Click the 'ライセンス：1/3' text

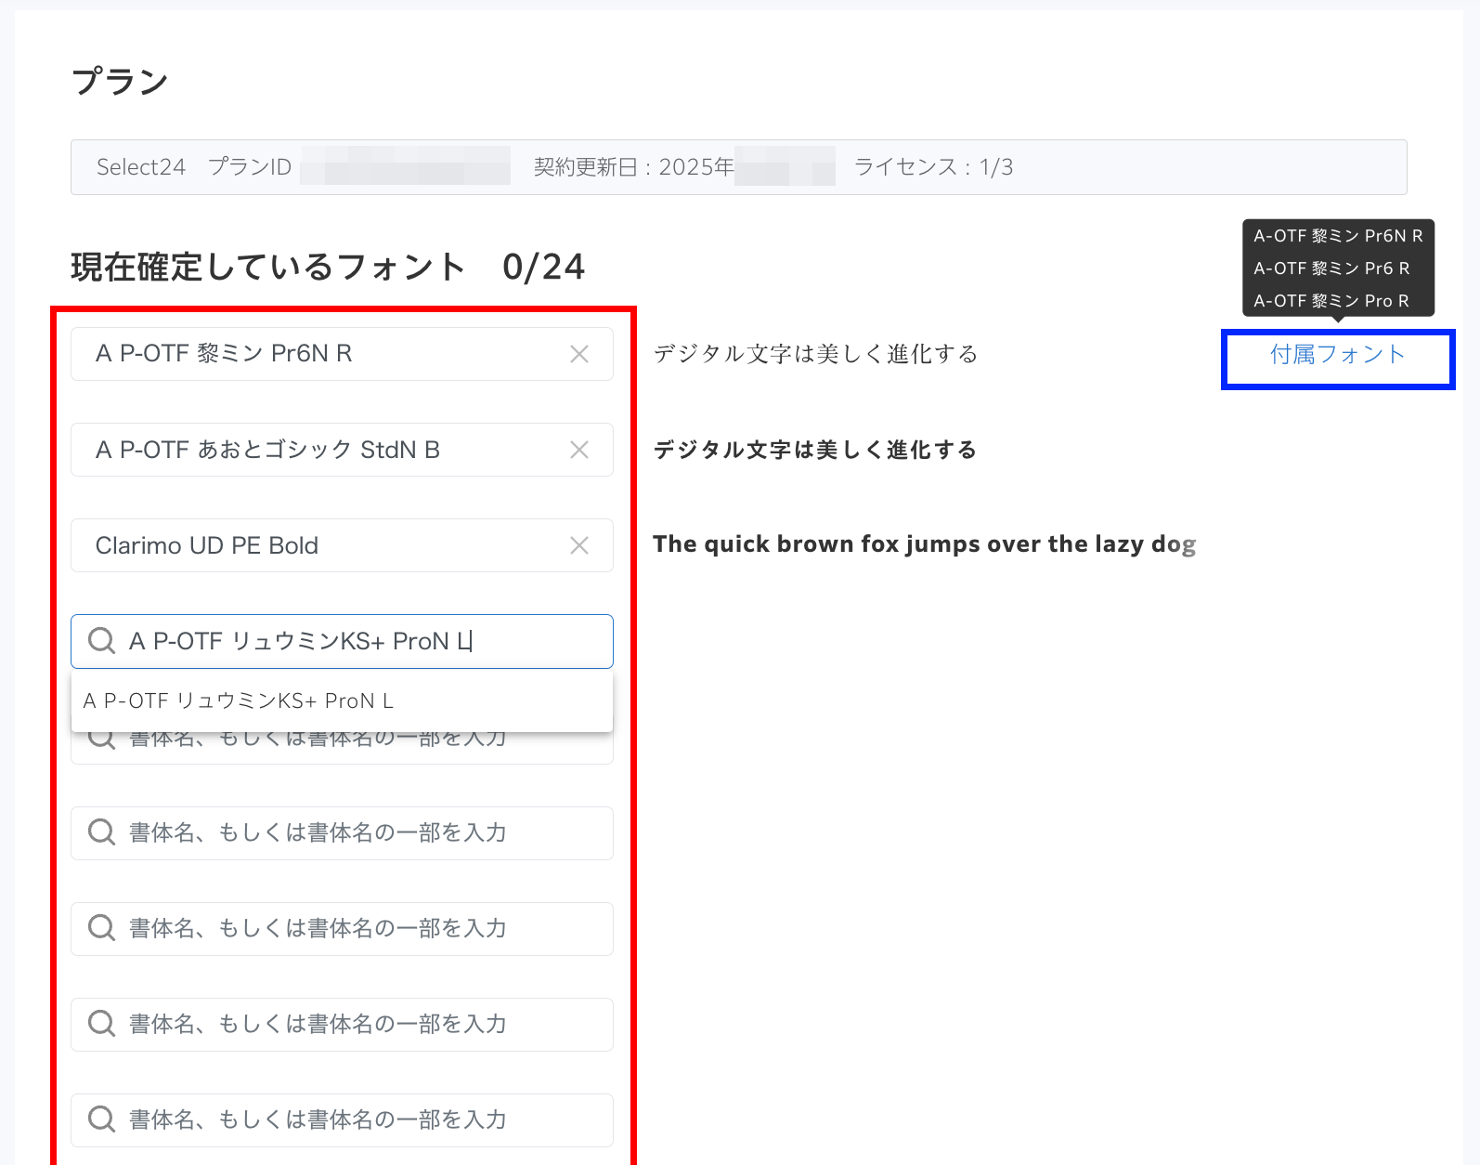(x=933, y=167)
